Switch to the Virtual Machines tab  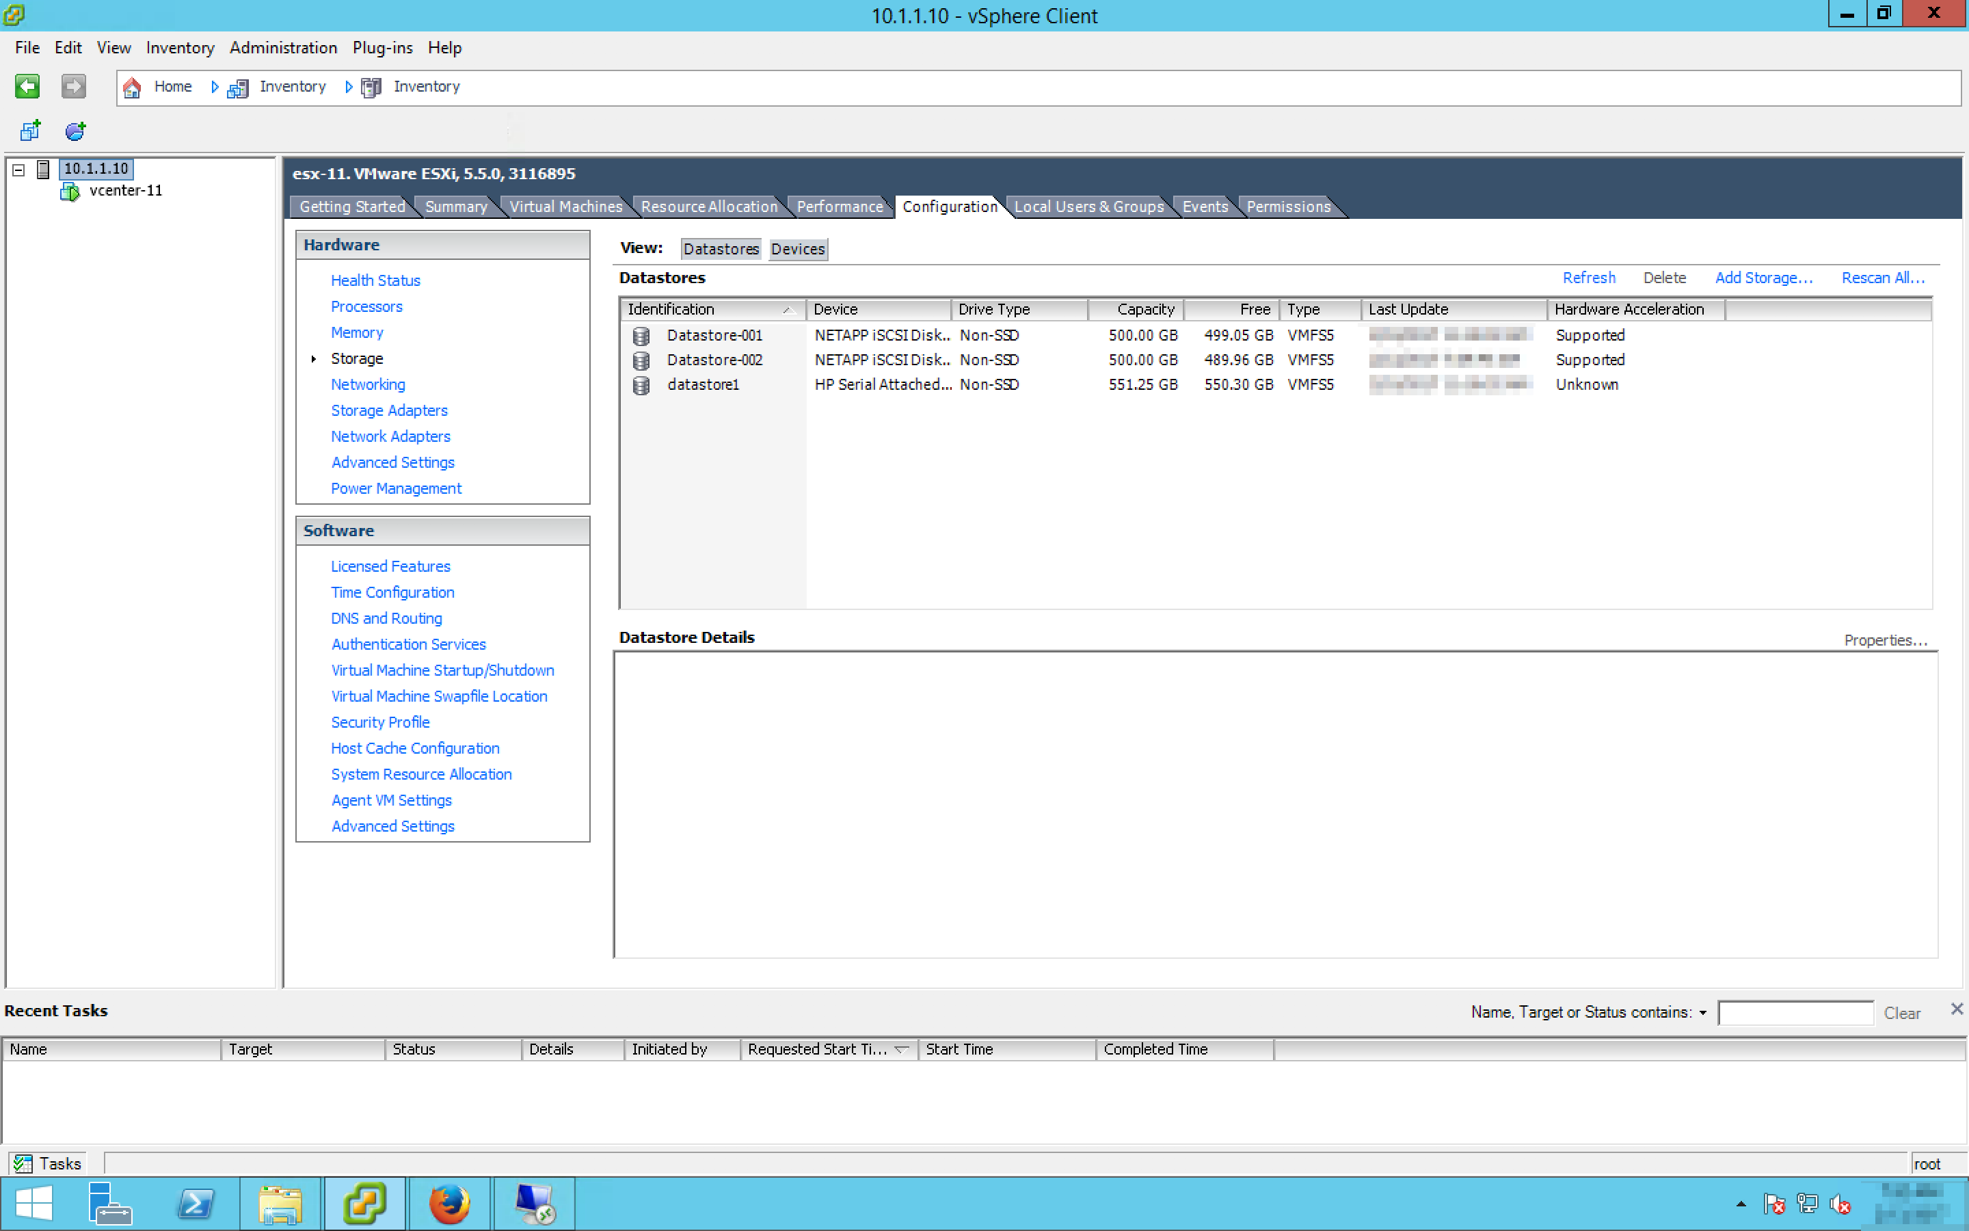coord(565,207)
